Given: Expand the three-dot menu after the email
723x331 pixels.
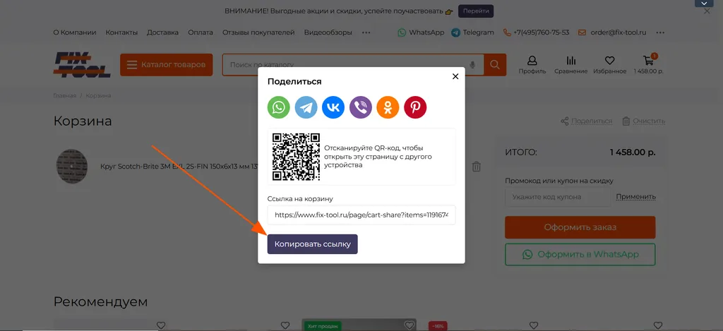Looking at the screenshot, I should 660,32.
